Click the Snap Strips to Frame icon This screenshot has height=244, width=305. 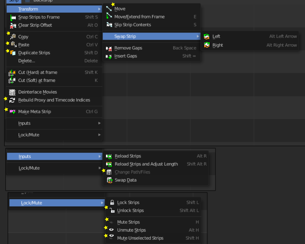pos(13,18)
